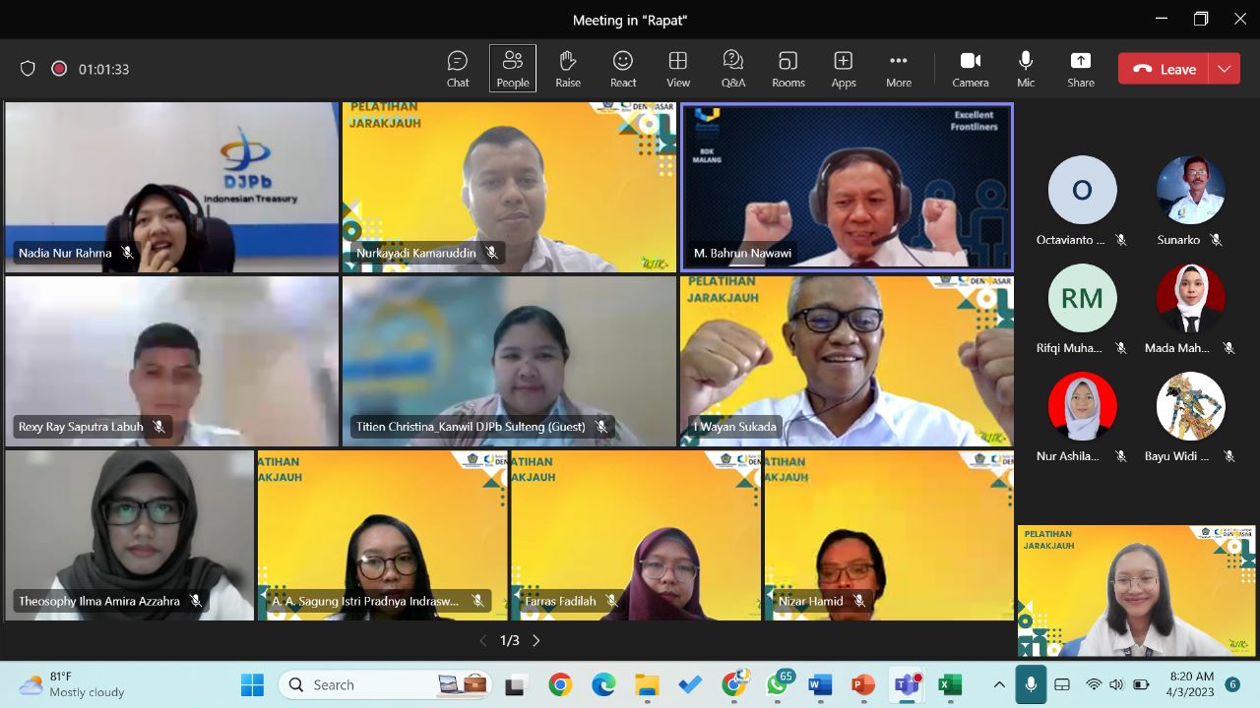
Task: Open the Windows Start menu
Action: point(253,684)
